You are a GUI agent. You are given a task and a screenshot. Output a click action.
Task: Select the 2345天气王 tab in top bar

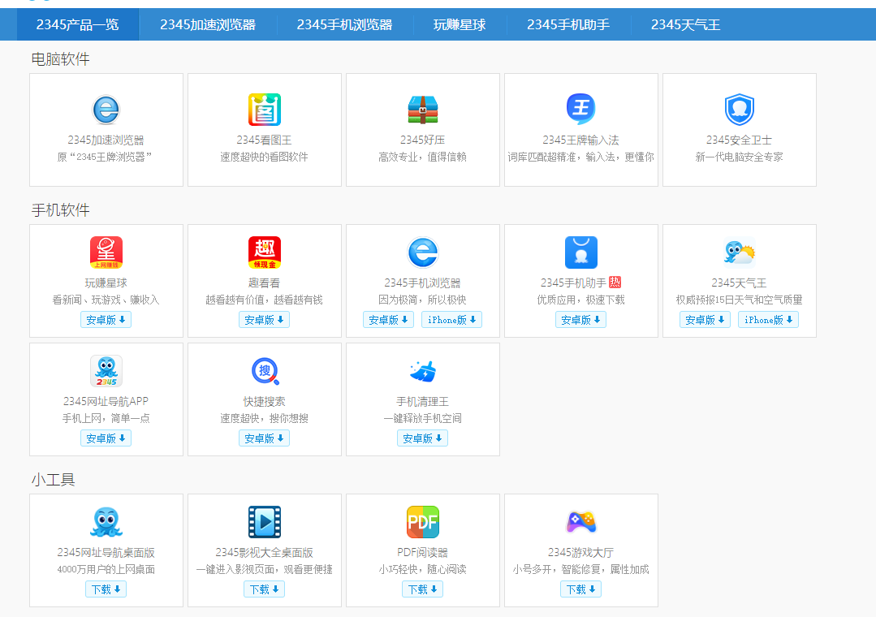point(685,24)
